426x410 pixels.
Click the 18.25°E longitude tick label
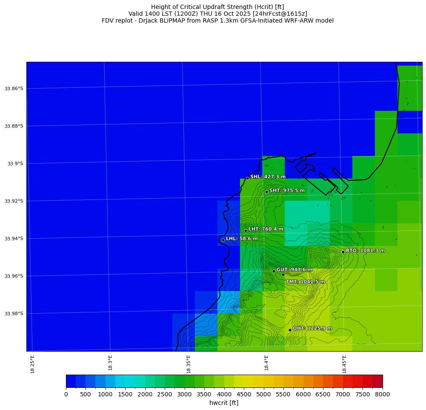click(33, 364)
